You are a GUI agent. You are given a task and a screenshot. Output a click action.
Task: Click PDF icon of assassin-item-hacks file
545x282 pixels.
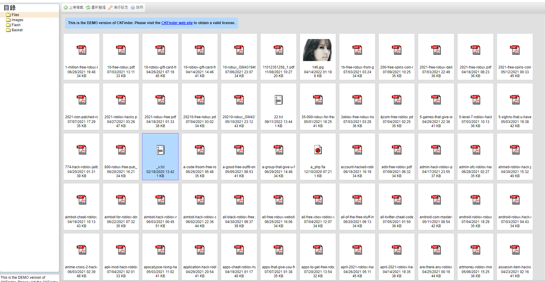[515, 250]
